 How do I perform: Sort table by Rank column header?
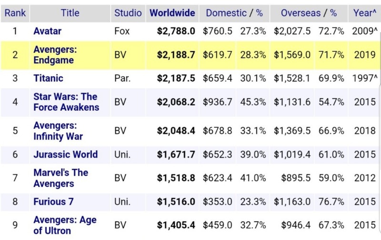tap(15, 13)
